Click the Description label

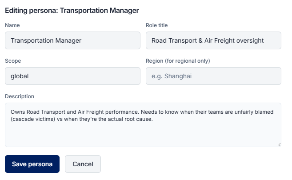point(20,96)
